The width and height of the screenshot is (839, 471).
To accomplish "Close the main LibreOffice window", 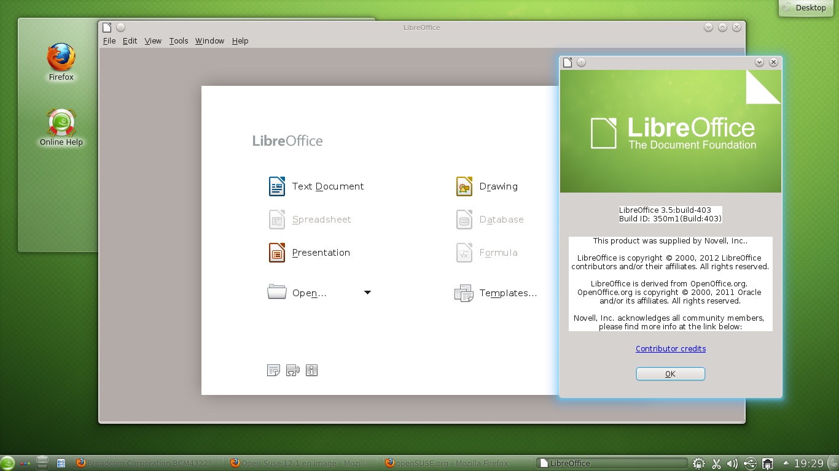I will (736, 27).
